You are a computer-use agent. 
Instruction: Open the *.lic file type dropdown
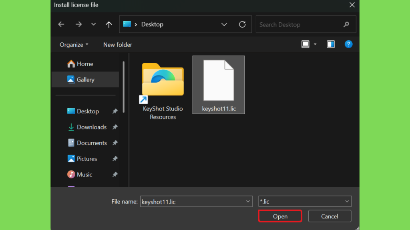coord(305,201)
